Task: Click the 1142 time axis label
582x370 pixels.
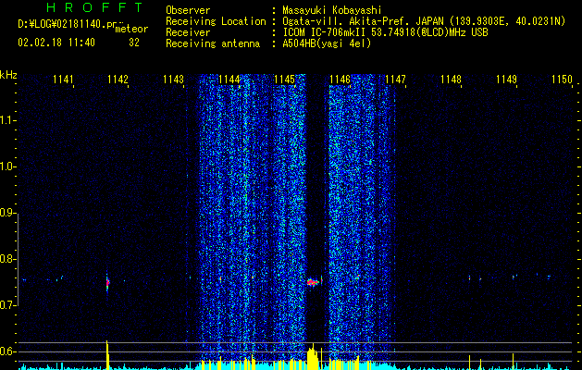Action: [118, 80]
